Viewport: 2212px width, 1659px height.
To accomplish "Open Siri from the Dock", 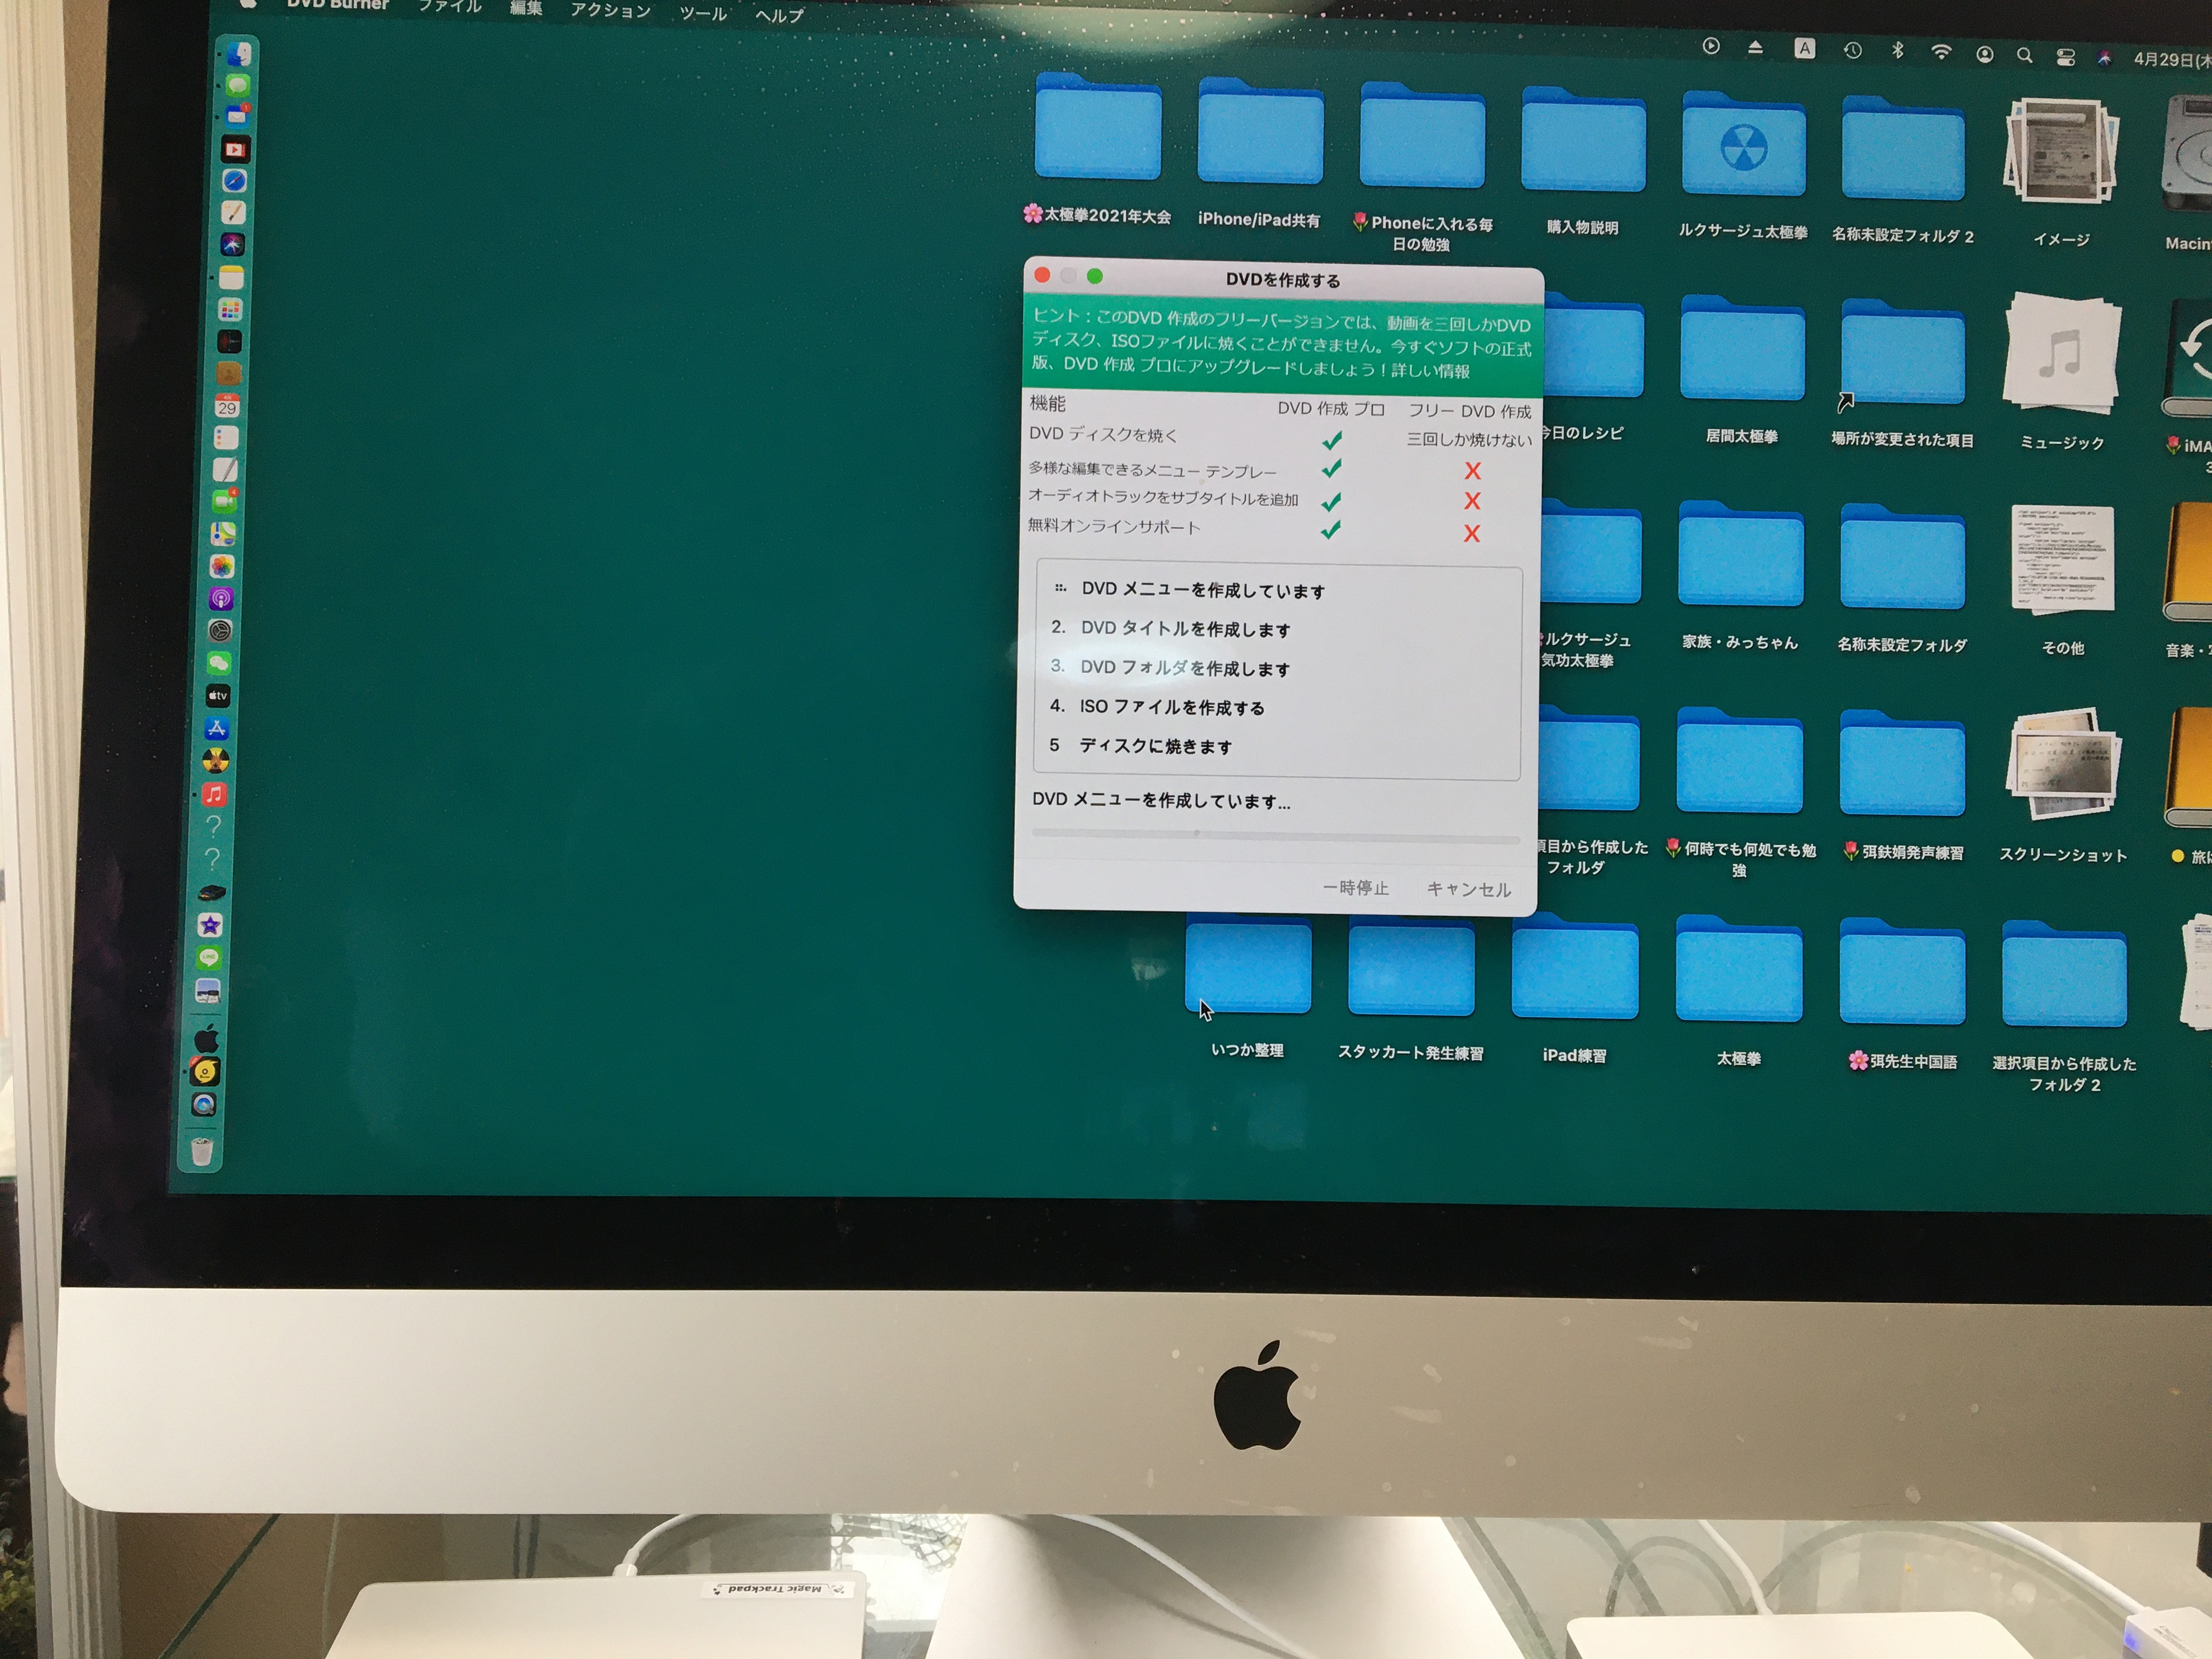I will point(232,244).
